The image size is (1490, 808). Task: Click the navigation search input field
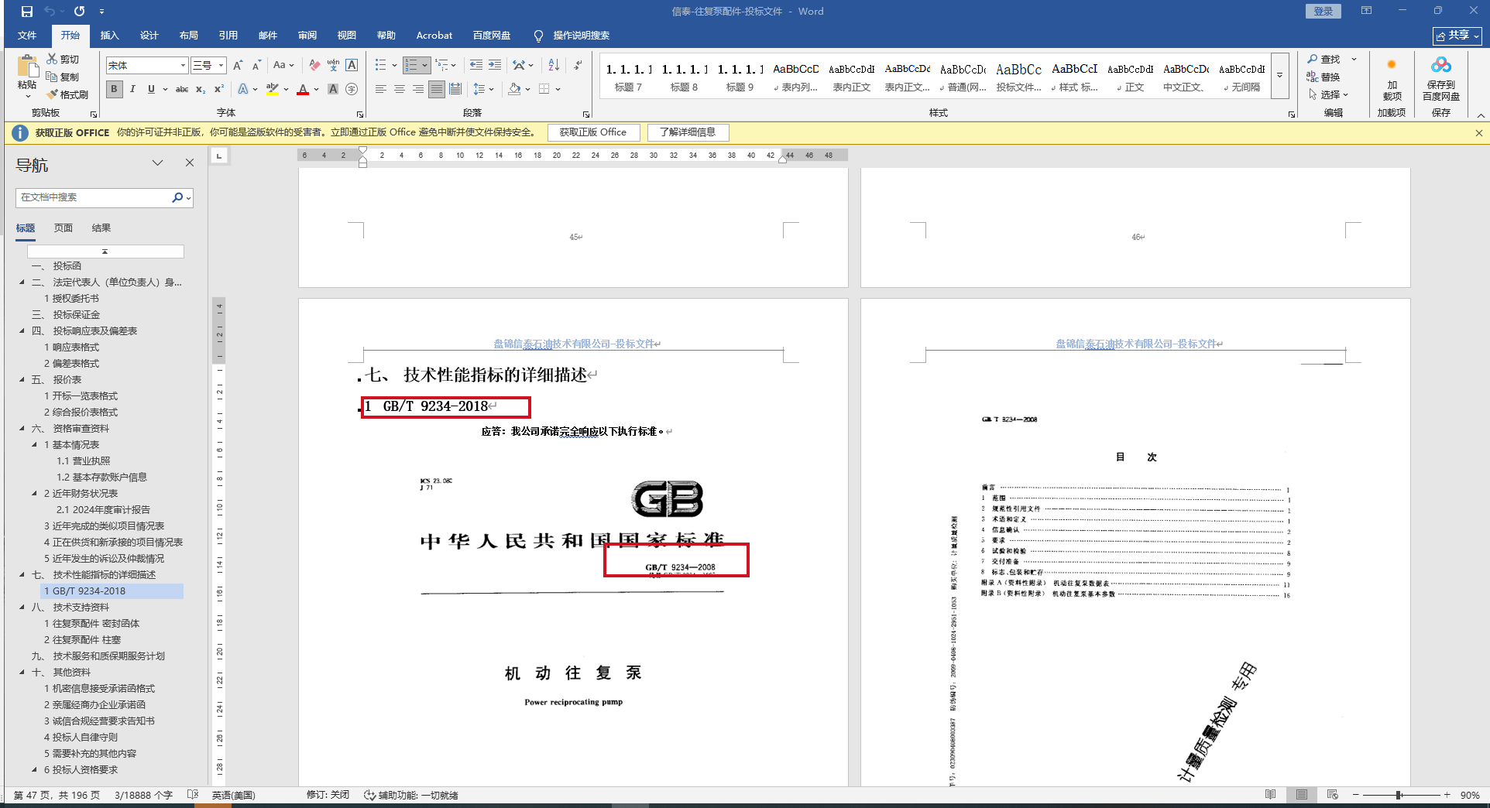pyautogui.click(x=94, y=197)
